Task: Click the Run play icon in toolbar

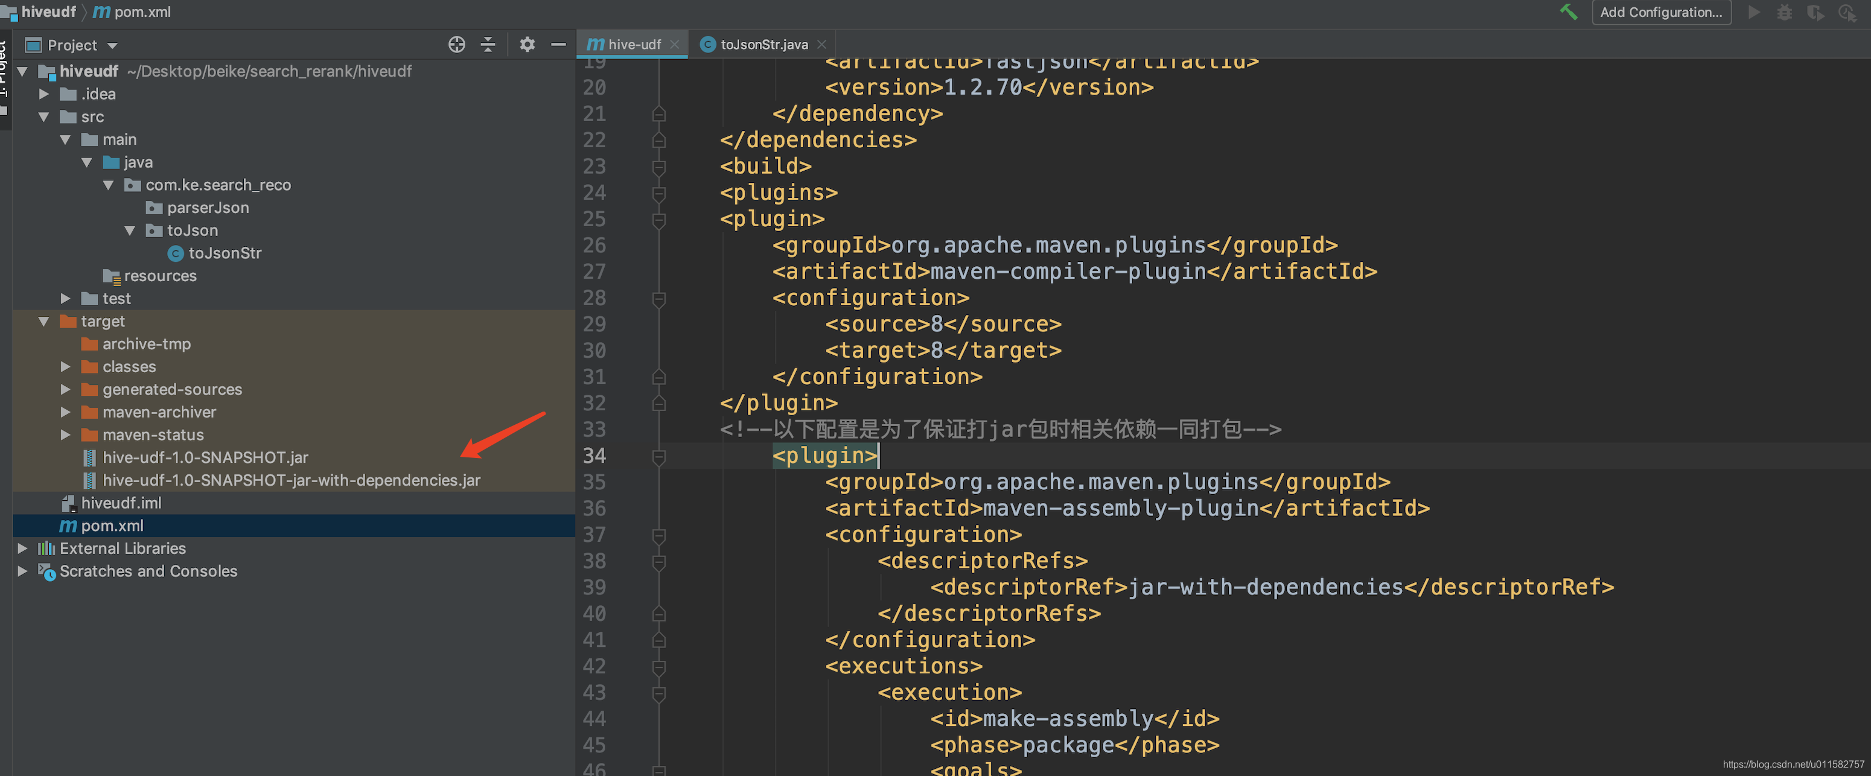Action: [1754, 12]
